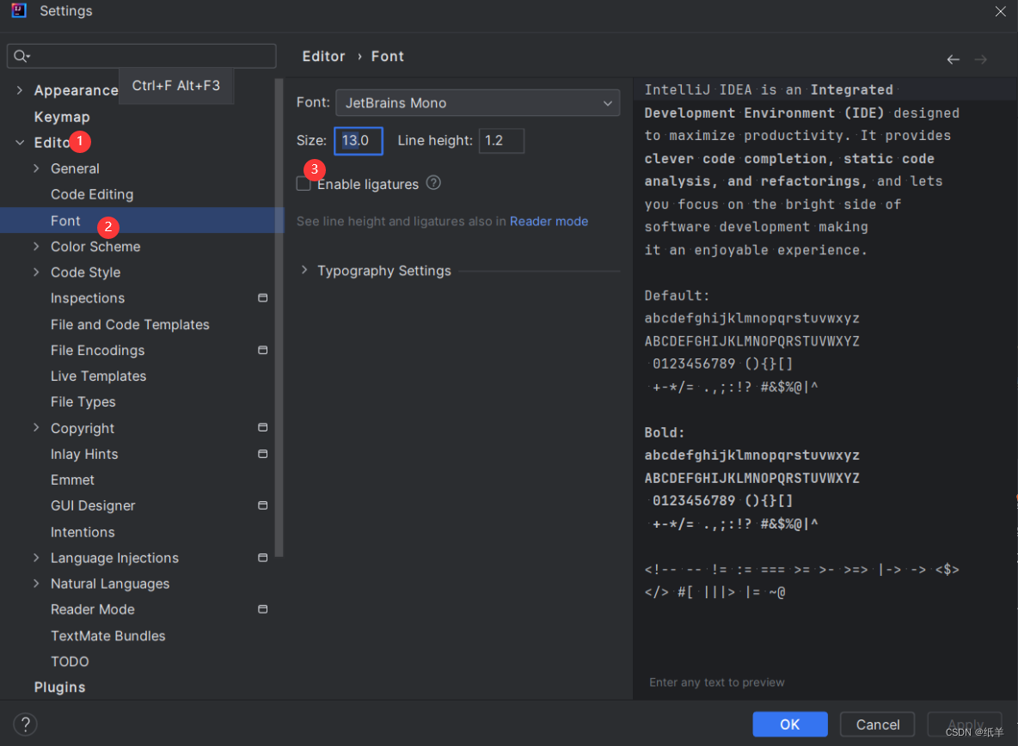Open File Encodings settings page
Viewport: 1018px width, 746px height.
pos(97,351)
